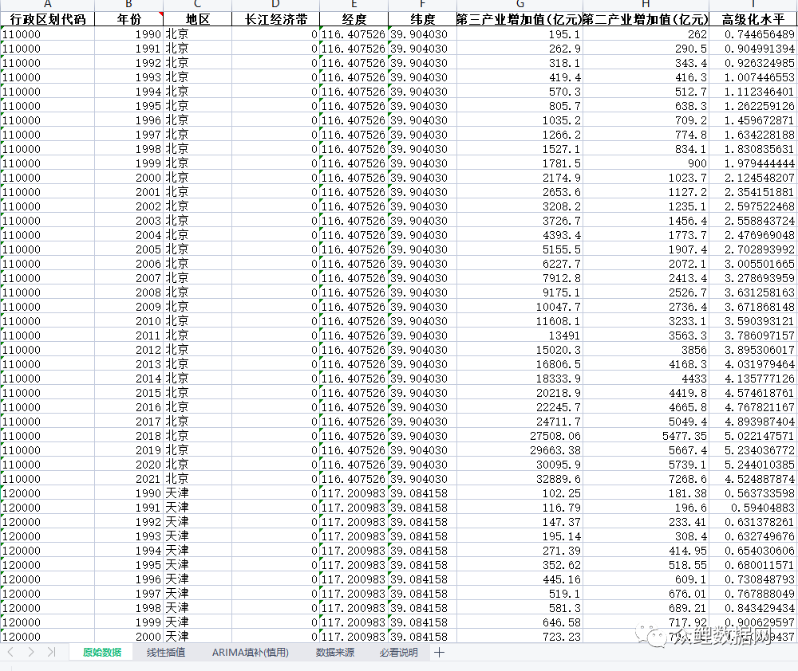The image size is (798, 671).
Task: Add a new sheet with plus button
Action: coord(439,653)
